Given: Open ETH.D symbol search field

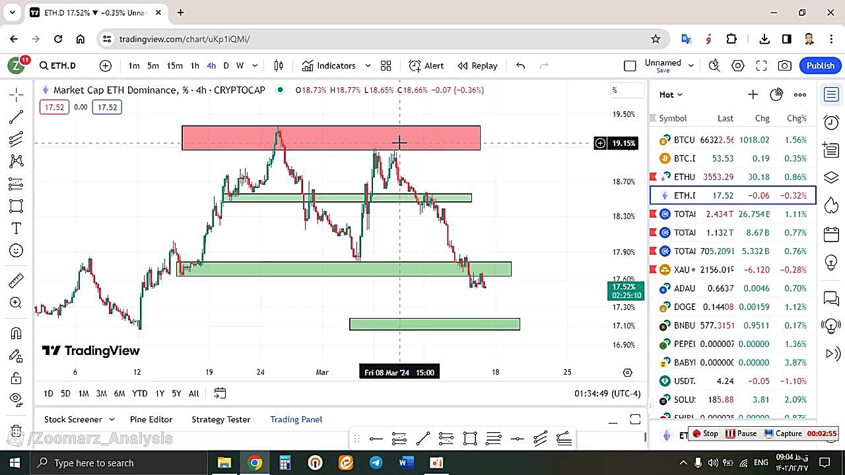Looking at the screenshot, I should click(58, 65).
